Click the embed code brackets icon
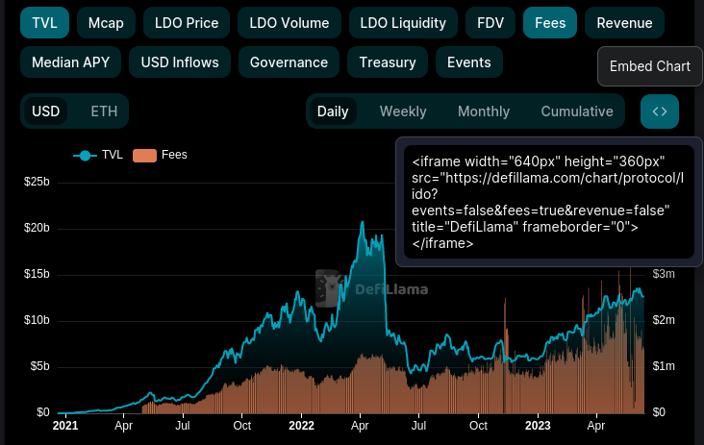704x445 pixels. coord(660,111)
